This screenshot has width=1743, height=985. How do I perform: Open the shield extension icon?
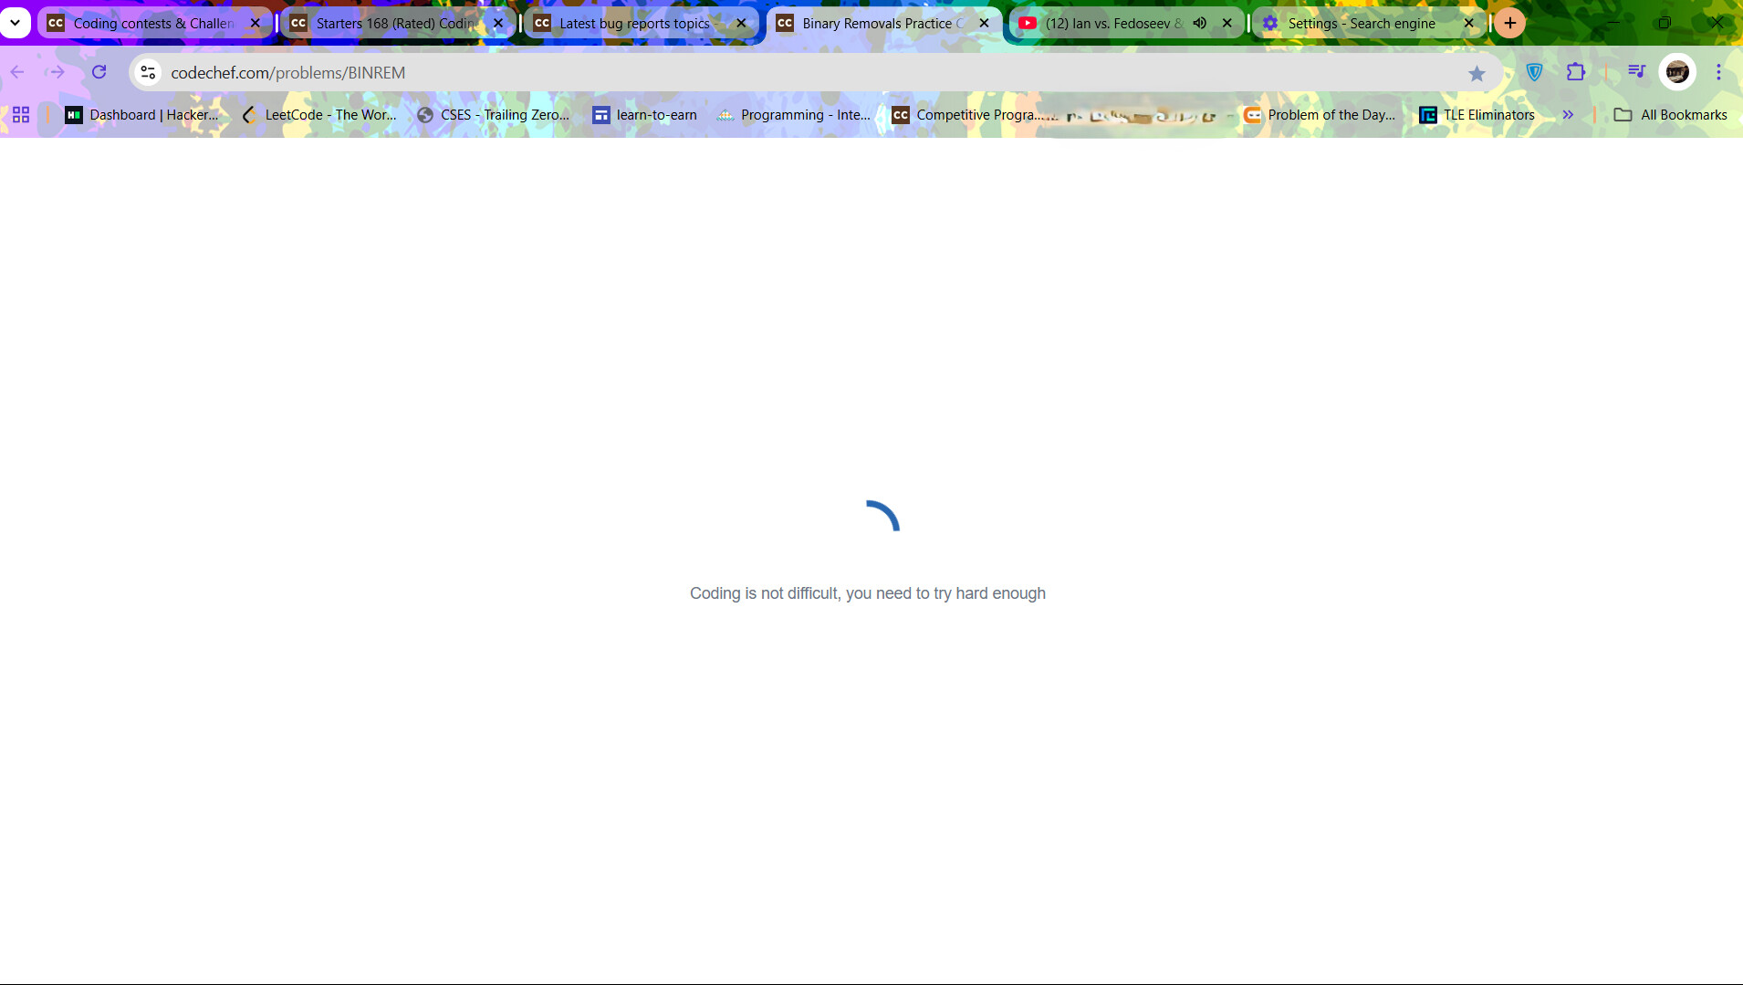click(1534, 72)
